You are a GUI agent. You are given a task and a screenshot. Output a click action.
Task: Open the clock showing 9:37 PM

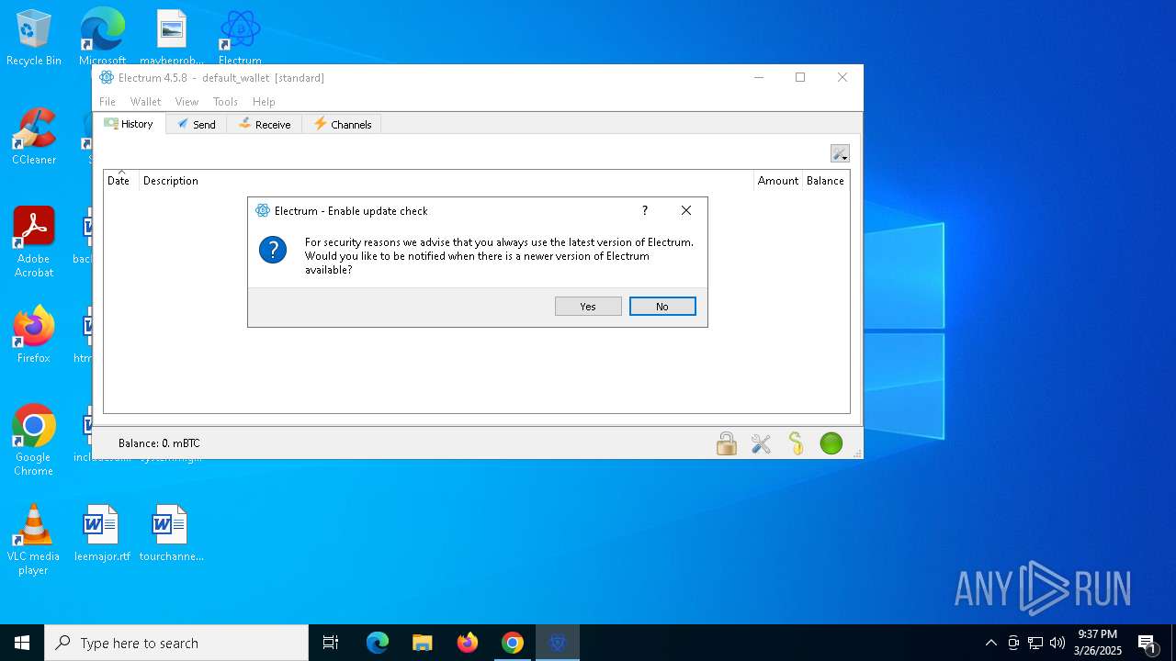tap(1098, 643)
